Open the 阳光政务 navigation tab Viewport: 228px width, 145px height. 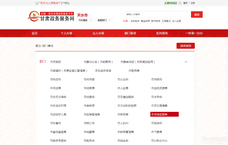(162, 33)
